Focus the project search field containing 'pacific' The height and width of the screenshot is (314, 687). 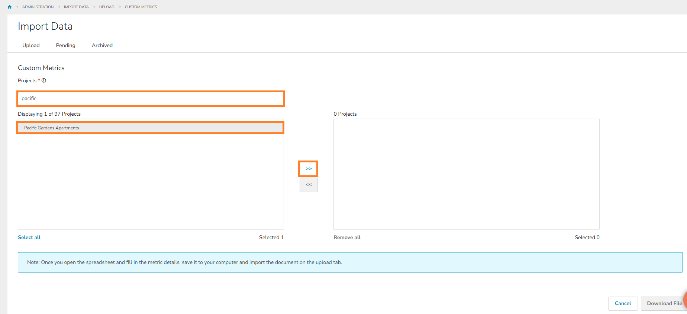(x=151, y=99)
